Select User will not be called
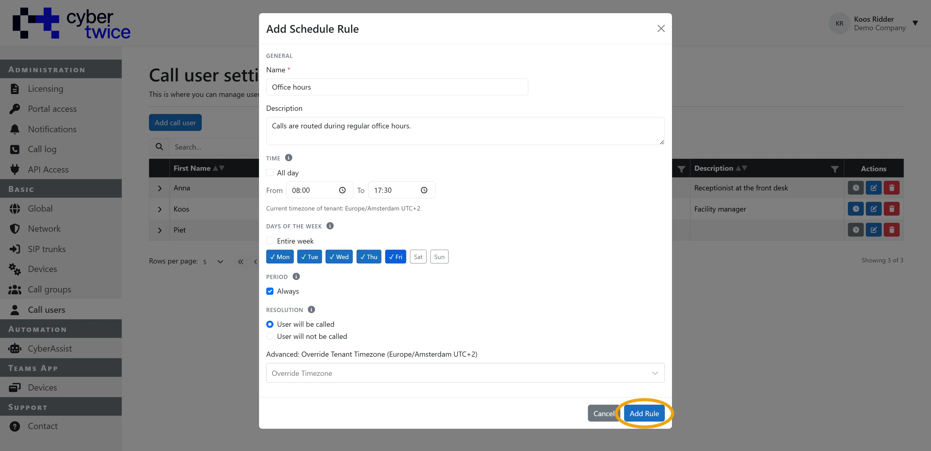Screen dimensions: 931x451 click(270, 336)
